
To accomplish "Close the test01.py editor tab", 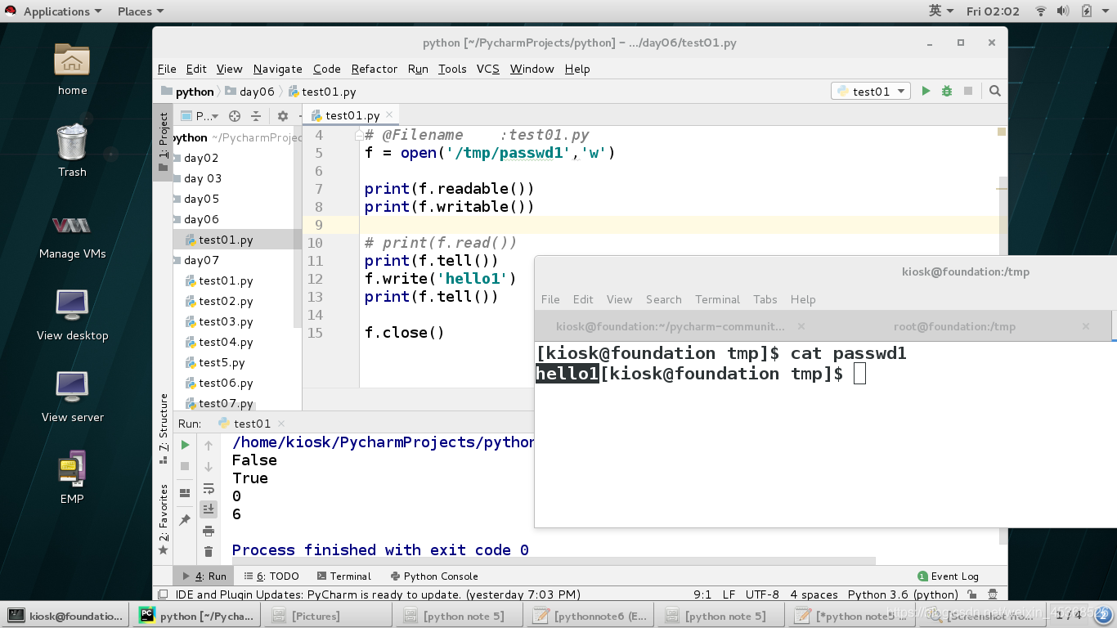I will tap(390, 115).
